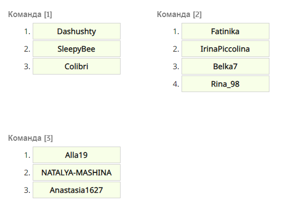Image resolution: width=286 pixels, height=206 pixels.
Task: Click the Команда [2] heading
Action: pos(179,15)
